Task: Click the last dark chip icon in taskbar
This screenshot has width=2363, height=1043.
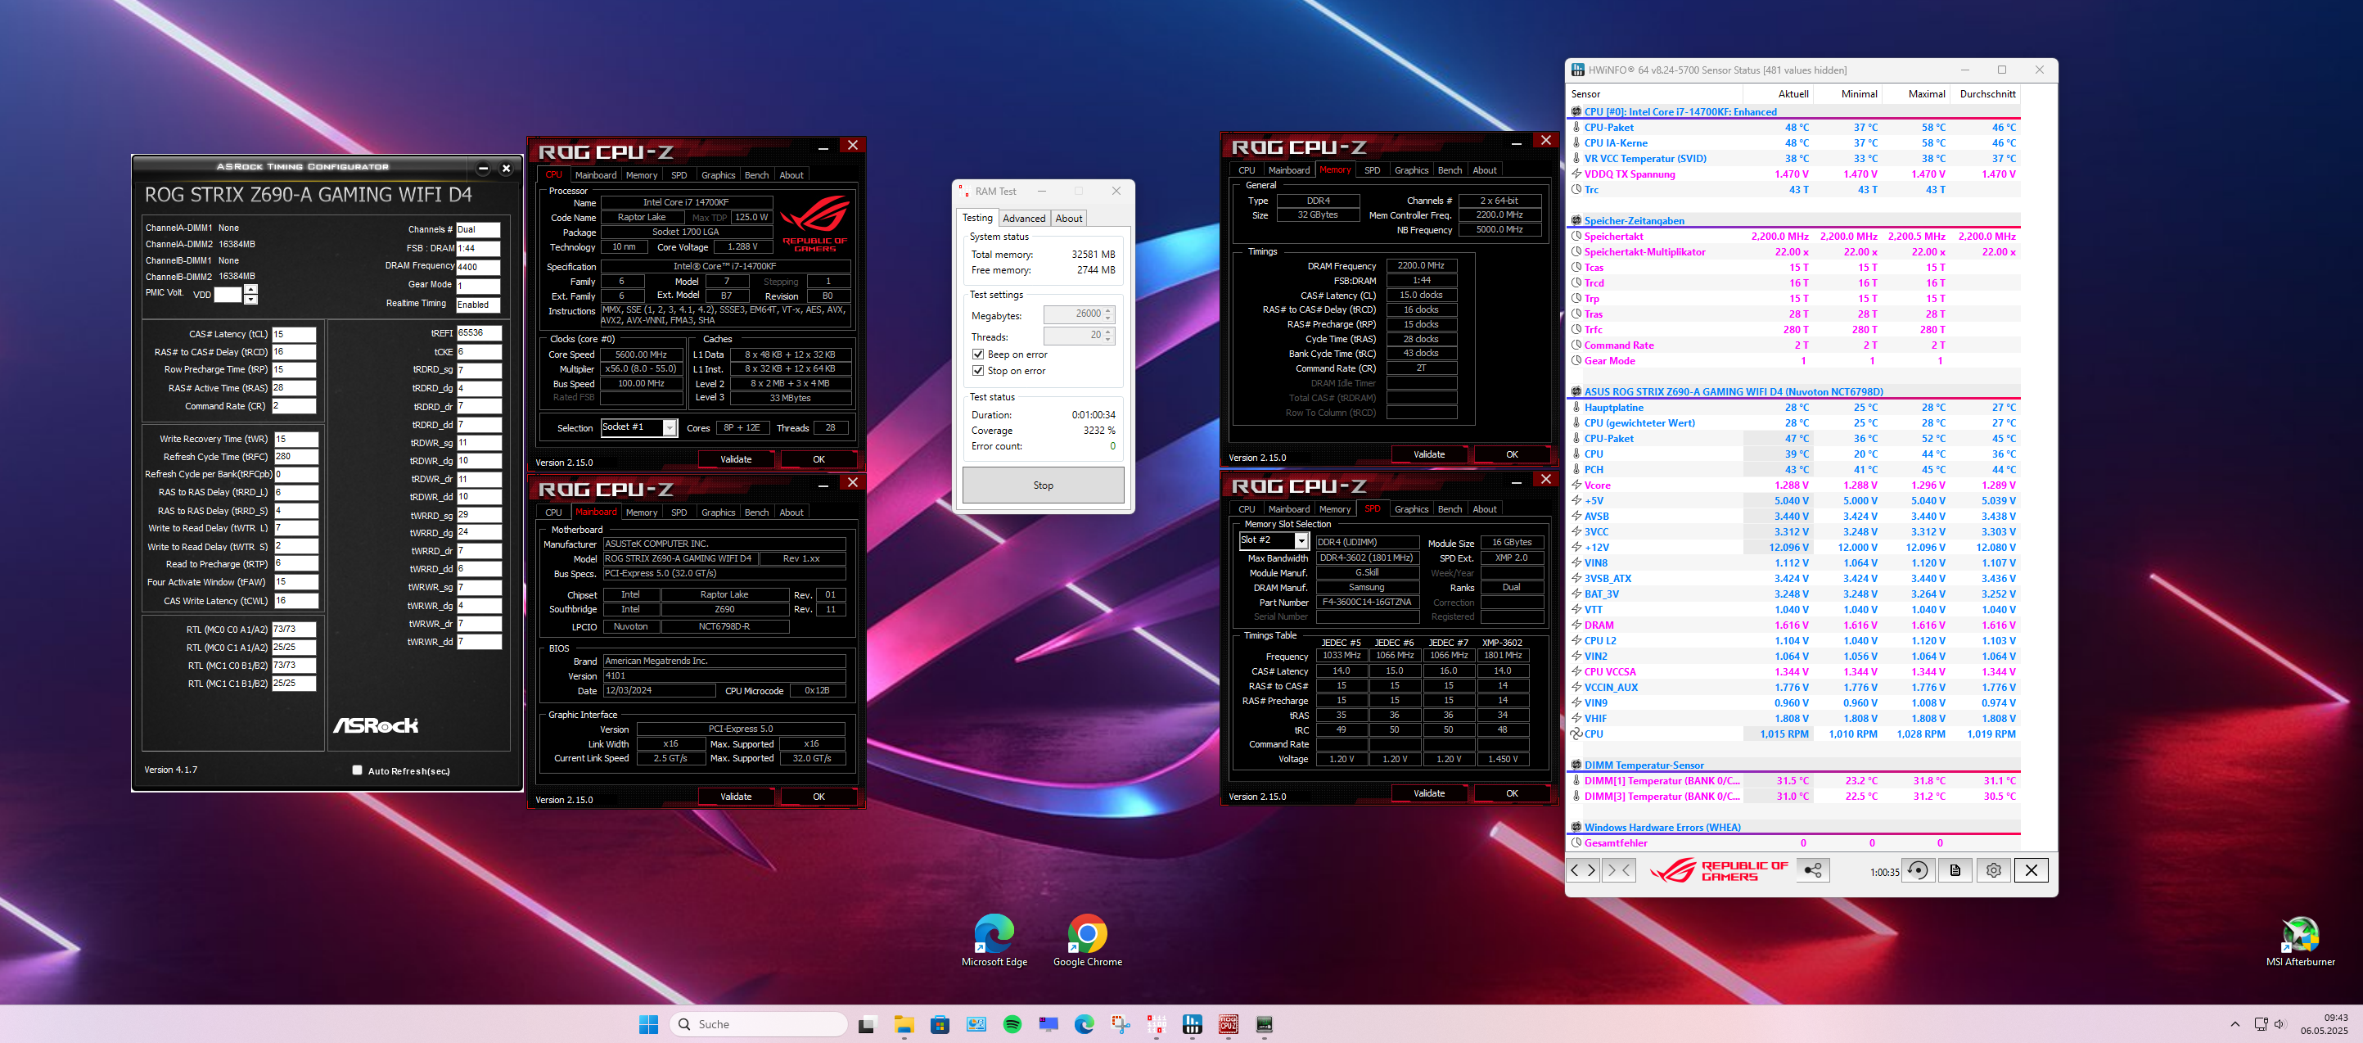Action: [1264, 1025]
